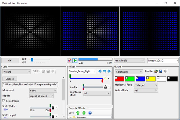The width and height of the screenshot is (180, 120).
Task: Uncheck the Scale Image checkbox
Action: point(4,101)
